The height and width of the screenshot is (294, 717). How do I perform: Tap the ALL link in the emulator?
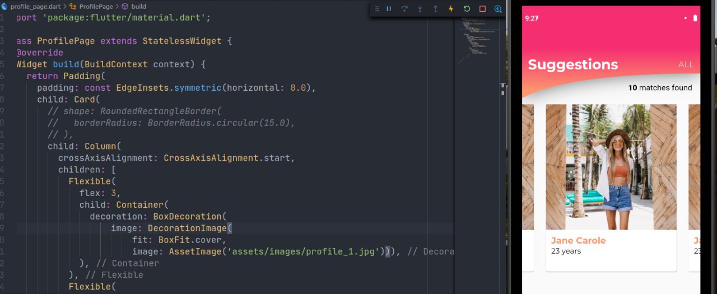(x=686, y=64)
